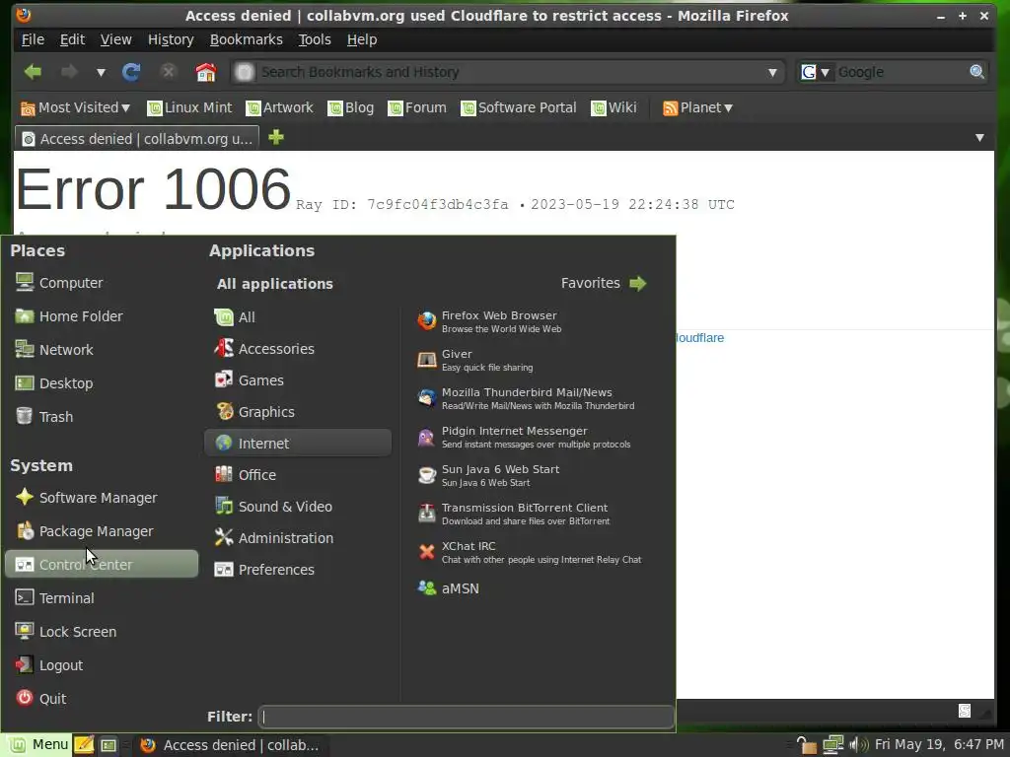Open a new tab with the plus icon
This screenshot has width=1010, height=757.
(276, 137)
